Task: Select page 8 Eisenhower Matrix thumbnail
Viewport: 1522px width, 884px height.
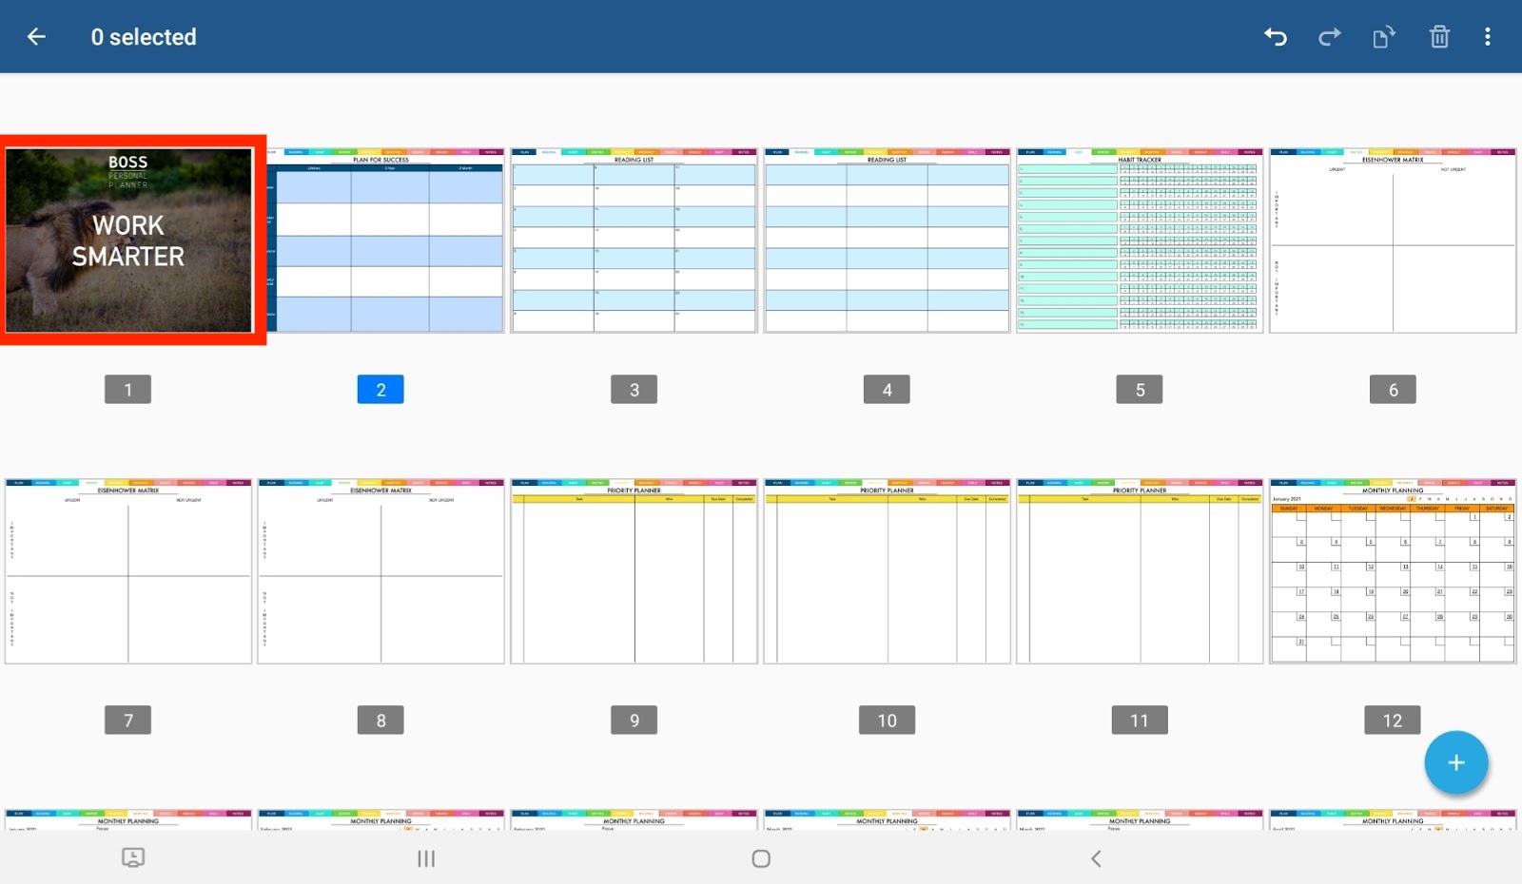Action: pyautogui.click(x=381, y=571)
